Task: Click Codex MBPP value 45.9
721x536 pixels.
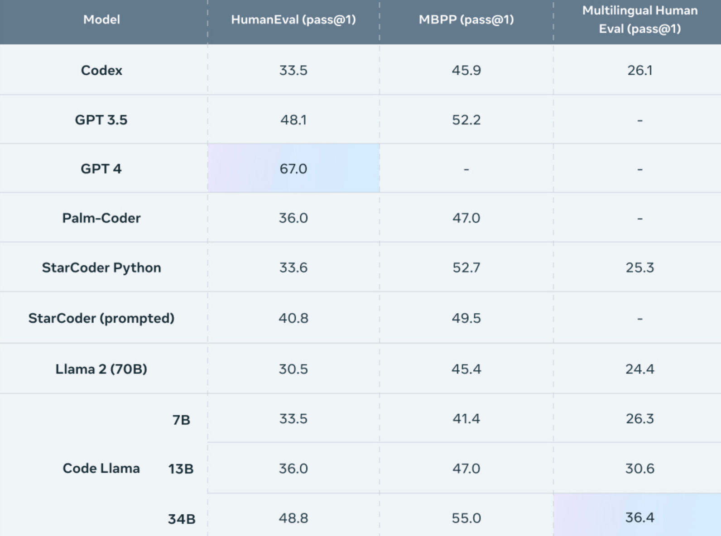Action: pyautogui.click(x=466, y=70)
